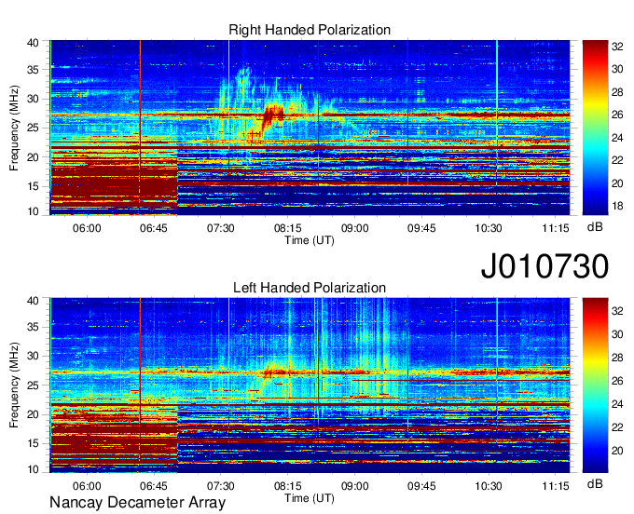Screen dimensions: 634x514
Task: Select the J010730 observation label
Action: [x=544, y=265]
